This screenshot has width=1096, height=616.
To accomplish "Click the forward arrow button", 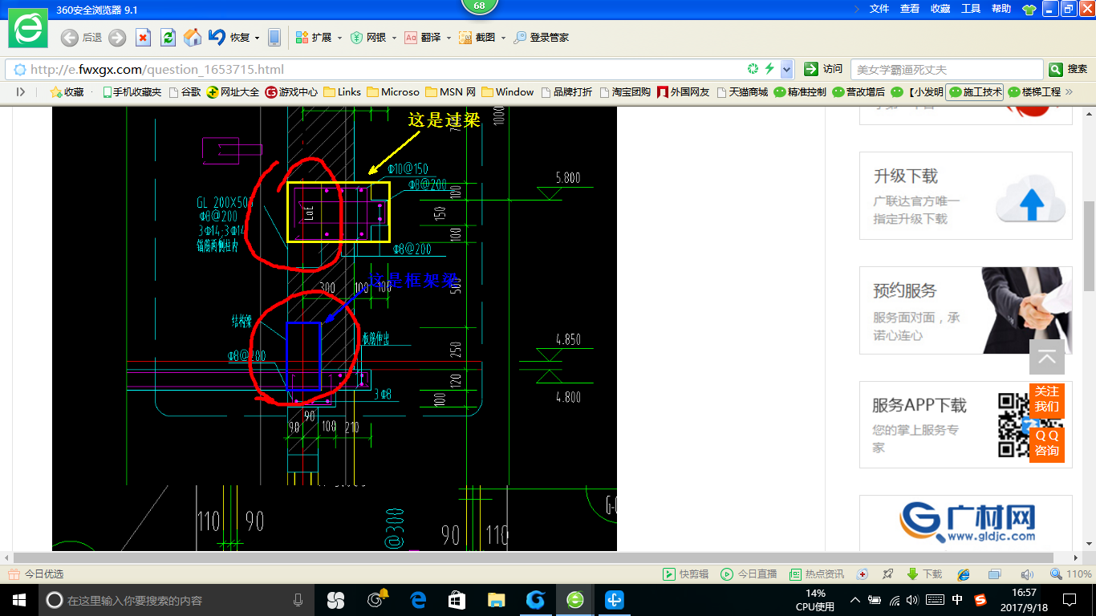I will (117, 37).
